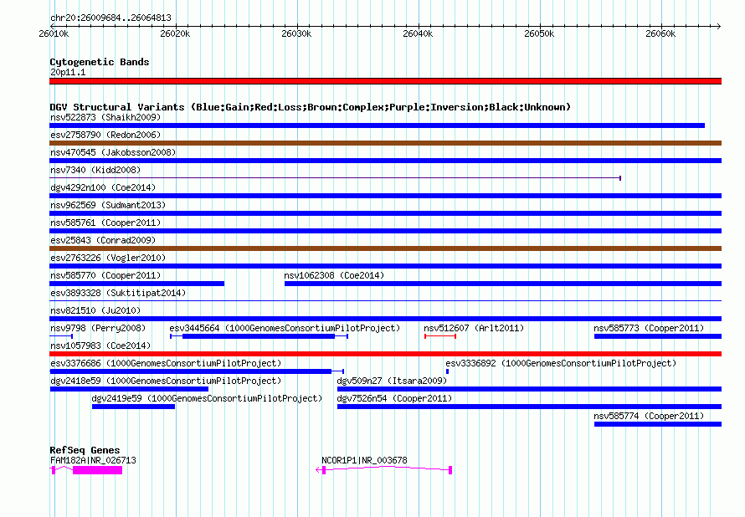Click the Cytogenetic Bands track title
Screen dimensions: 745x517
tap(100, 62)
